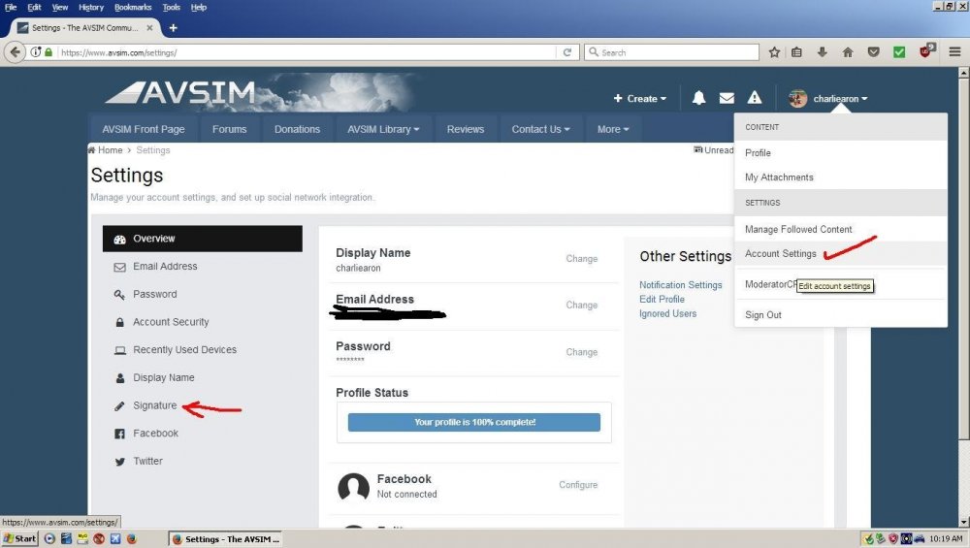970x548 pixels.
Task: Open a new browser tab with plus button
Action: pos(174,28)
